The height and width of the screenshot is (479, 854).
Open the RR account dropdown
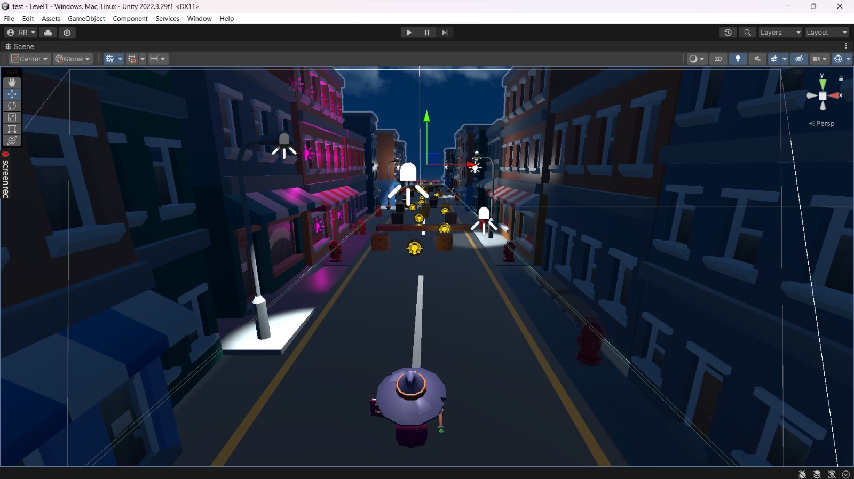pyautogui.click(x=21, y=33)
